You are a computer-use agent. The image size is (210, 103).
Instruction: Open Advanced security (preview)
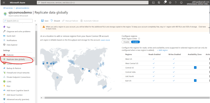pos(18,99)
